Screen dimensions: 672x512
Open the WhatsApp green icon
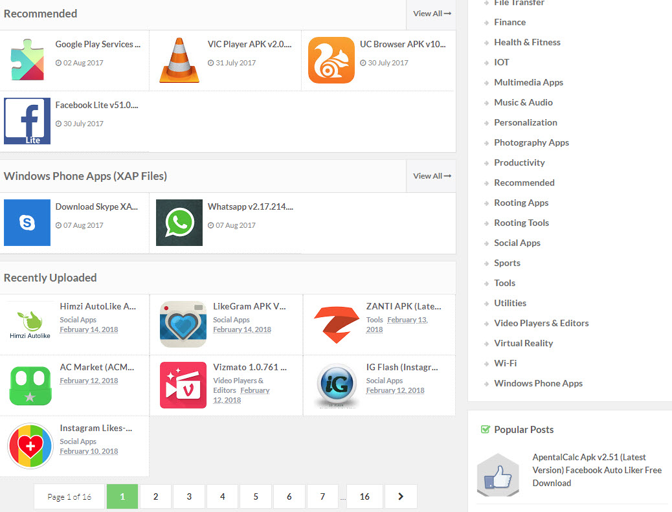coord(179,223)
